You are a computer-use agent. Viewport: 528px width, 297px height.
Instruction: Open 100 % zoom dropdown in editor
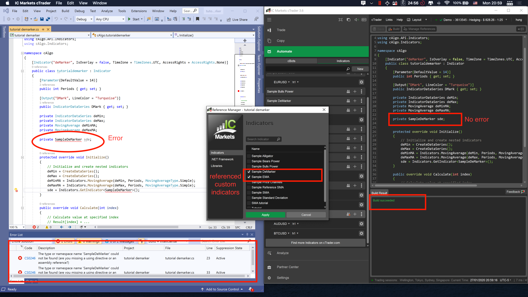17,227
